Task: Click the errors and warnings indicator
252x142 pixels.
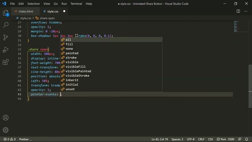Action: tap(9, 139)
